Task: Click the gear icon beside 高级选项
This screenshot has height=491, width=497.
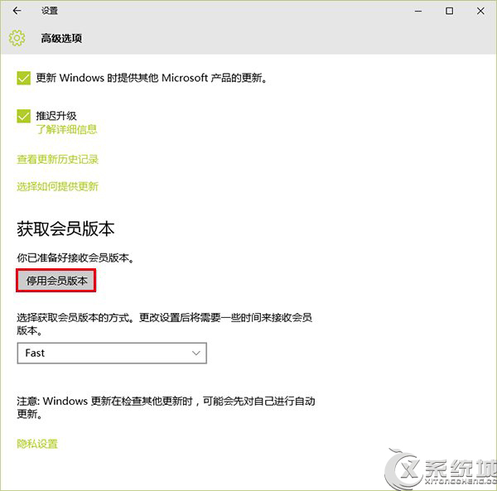Action: click(17, 38)
